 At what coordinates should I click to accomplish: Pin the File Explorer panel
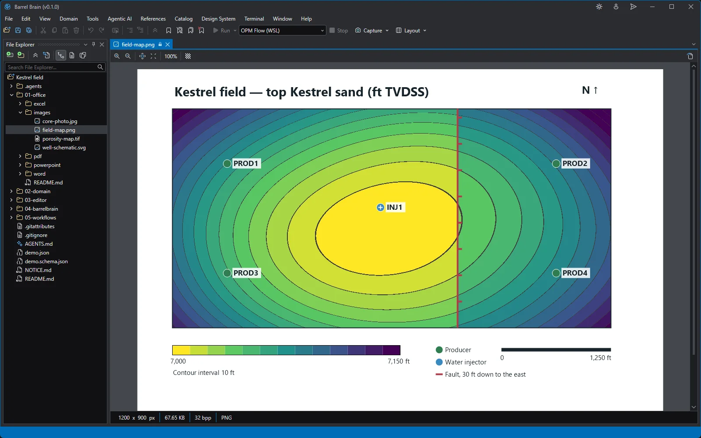tap(94, 44)
